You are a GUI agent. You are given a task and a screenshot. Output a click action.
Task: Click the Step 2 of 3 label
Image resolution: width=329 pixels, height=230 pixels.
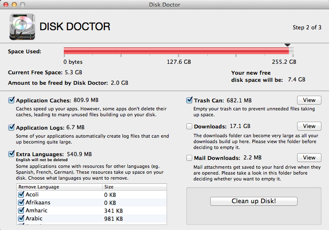click(307, 28)
